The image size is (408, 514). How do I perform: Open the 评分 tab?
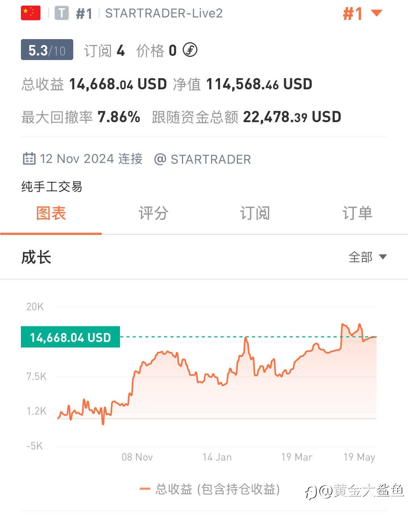point(153,213)
